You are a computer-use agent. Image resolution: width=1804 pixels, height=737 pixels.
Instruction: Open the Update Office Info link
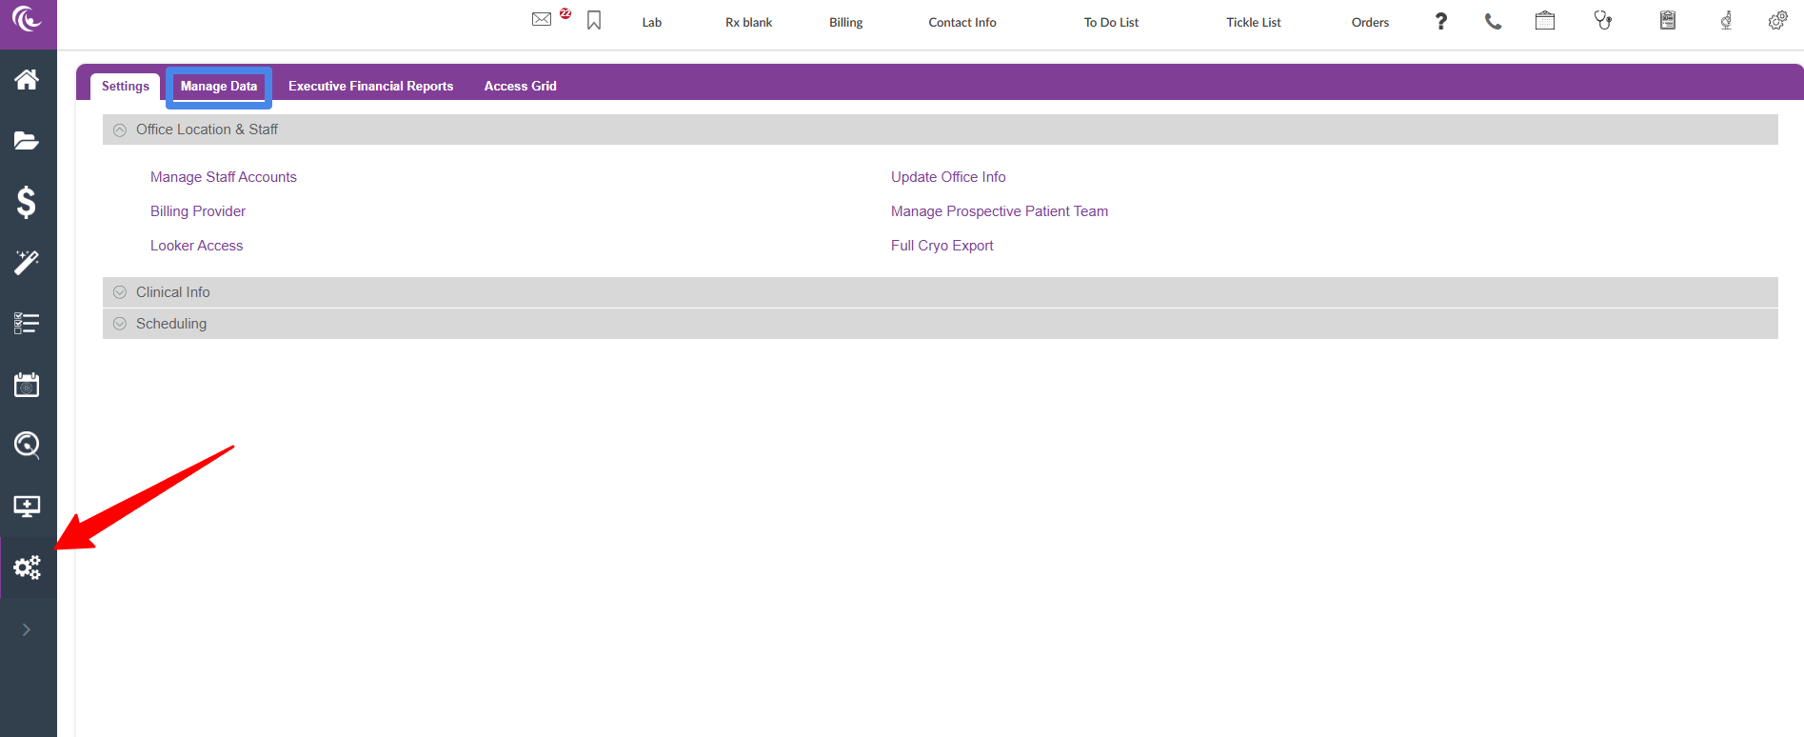click(948, 177)
